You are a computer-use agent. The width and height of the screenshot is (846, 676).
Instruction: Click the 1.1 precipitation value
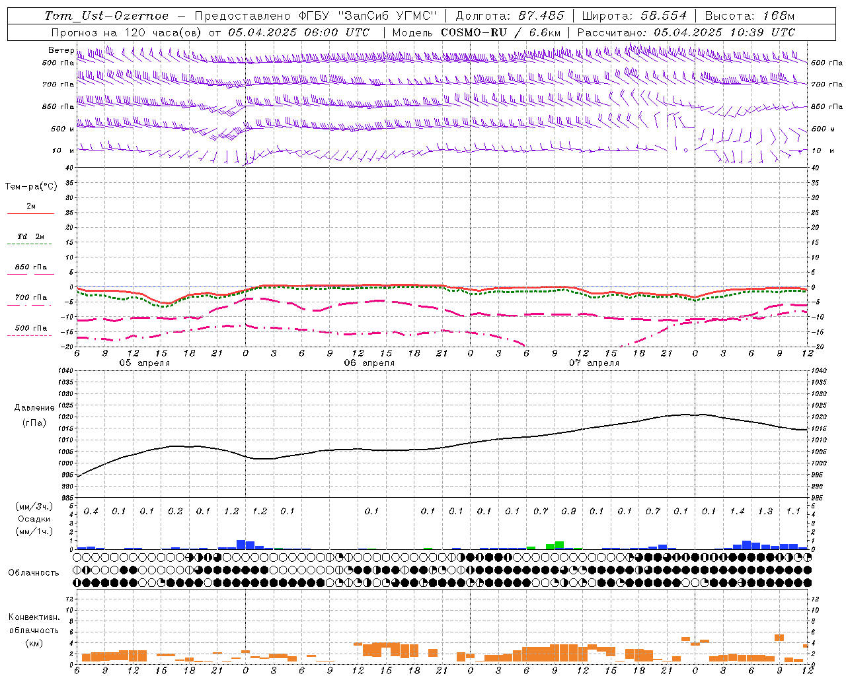[x=793, y=512]
